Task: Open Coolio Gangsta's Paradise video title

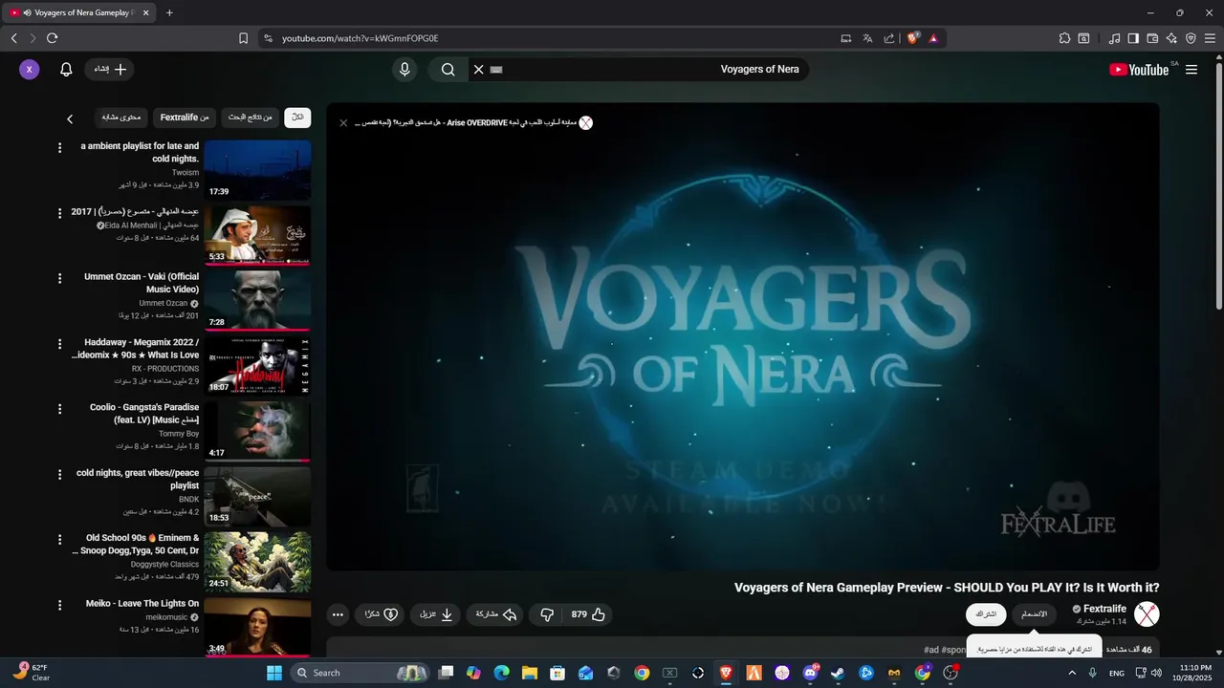Action: click(144, 413)
